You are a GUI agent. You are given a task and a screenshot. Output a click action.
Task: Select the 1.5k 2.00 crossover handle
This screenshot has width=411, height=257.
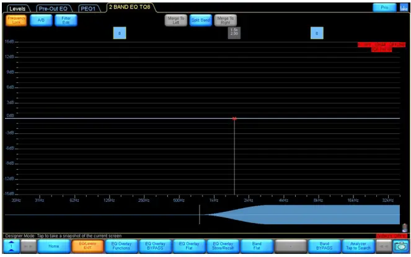(x=234, y=32)
